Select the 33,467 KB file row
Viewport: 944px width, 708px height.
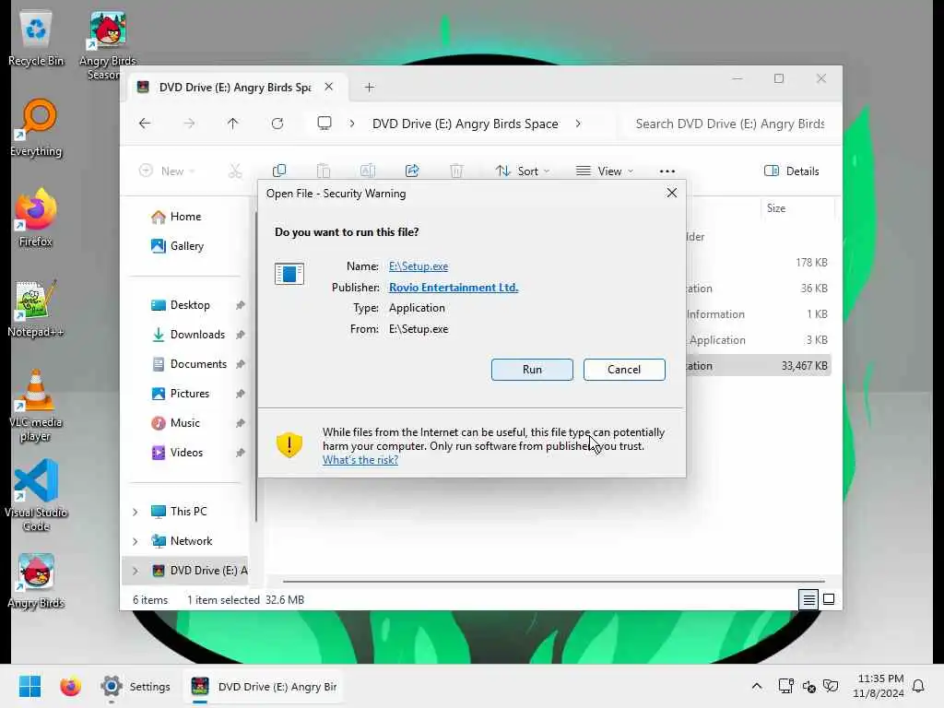tap(759, 365)
